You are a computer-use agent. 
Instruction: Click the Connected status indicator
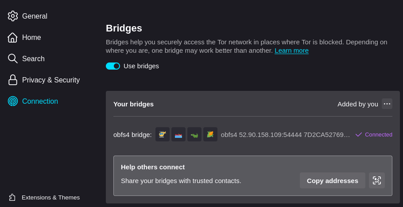pos(374,134)
